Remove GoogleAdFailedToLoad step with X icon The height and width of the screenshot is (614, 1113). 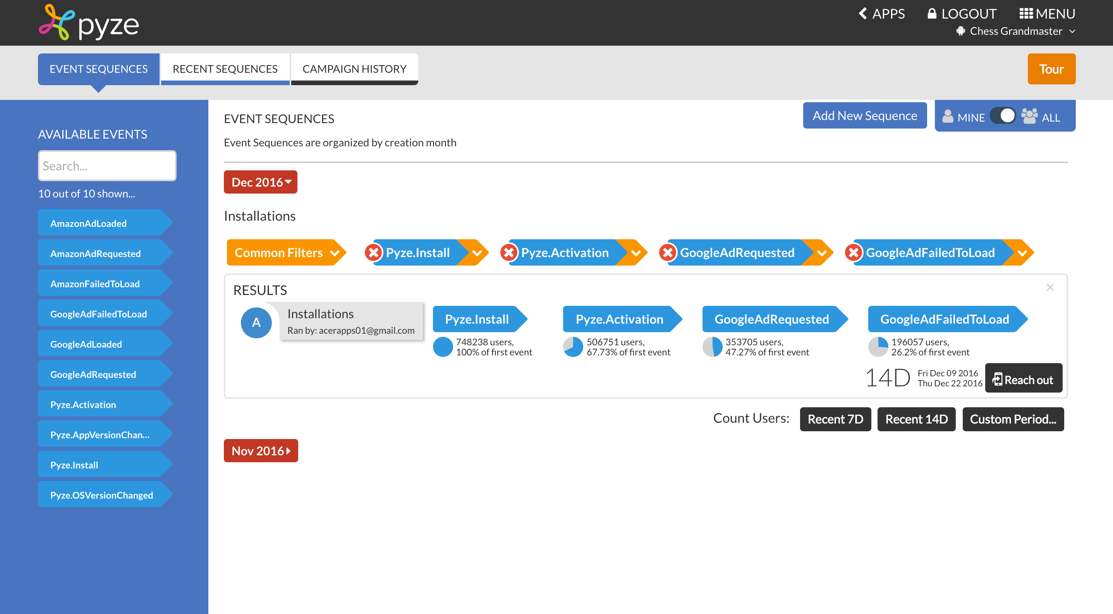click(x=853, y=252)
